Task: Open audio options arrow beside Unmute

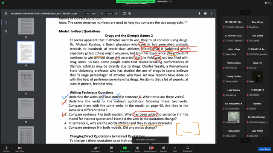Action: click(11, 148)
